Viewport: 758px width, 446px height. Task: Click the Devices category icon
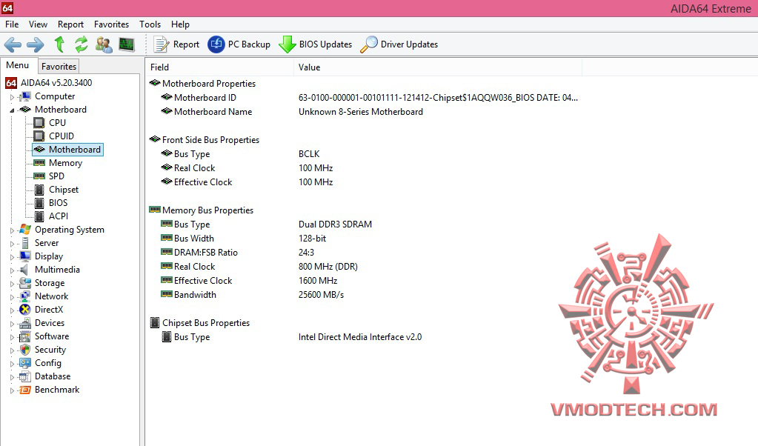(25, 323)
